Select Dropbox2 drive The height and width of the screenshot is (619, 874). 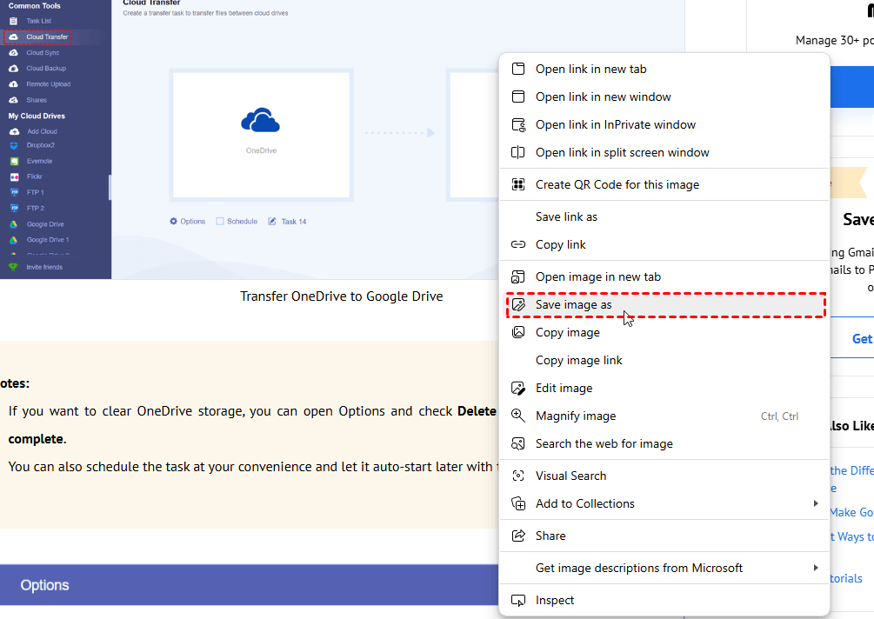[40, 145]
